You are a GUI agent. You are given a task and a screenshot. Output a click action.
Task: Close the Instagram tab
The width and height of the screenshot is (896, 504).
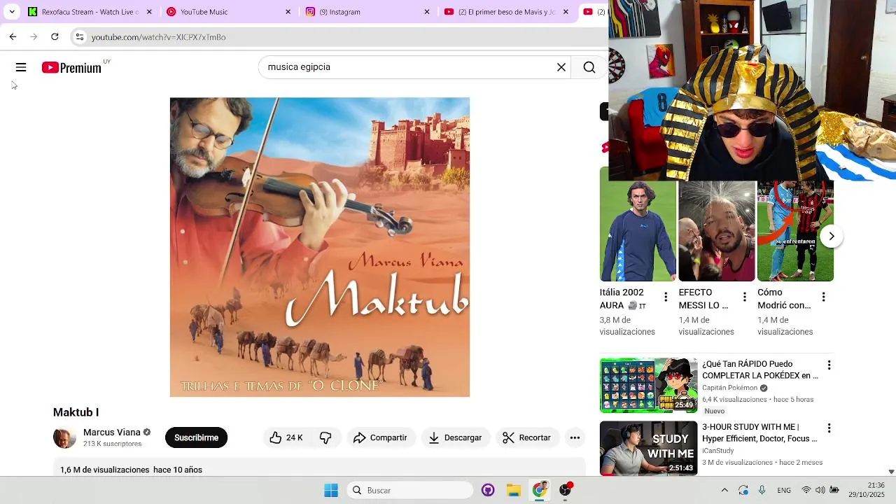point(427,12)
